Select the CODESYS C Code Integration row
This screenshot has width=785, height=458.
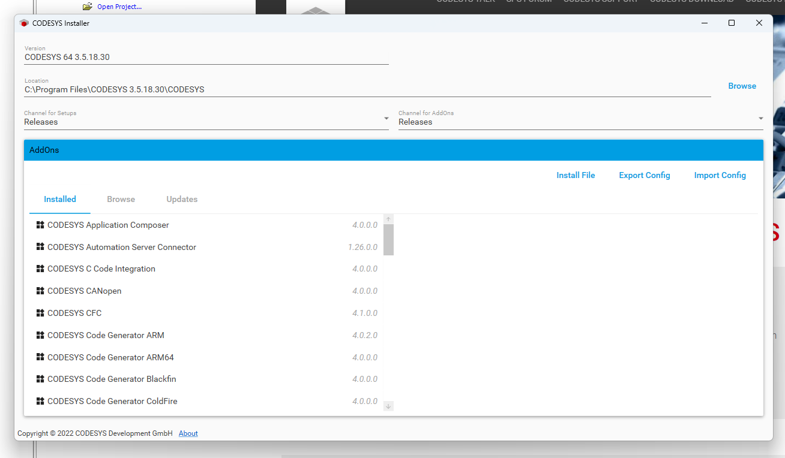(206, 269)
